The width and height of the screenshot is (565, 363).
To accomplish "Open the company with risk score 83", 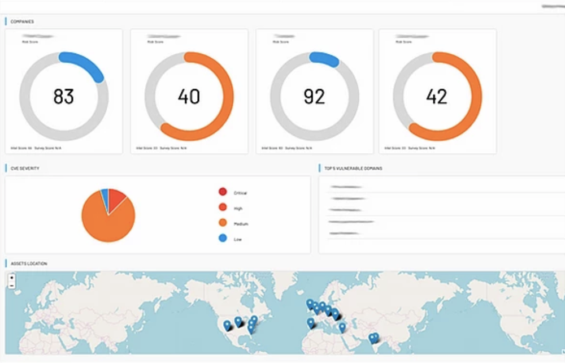I will coord(64,92).
